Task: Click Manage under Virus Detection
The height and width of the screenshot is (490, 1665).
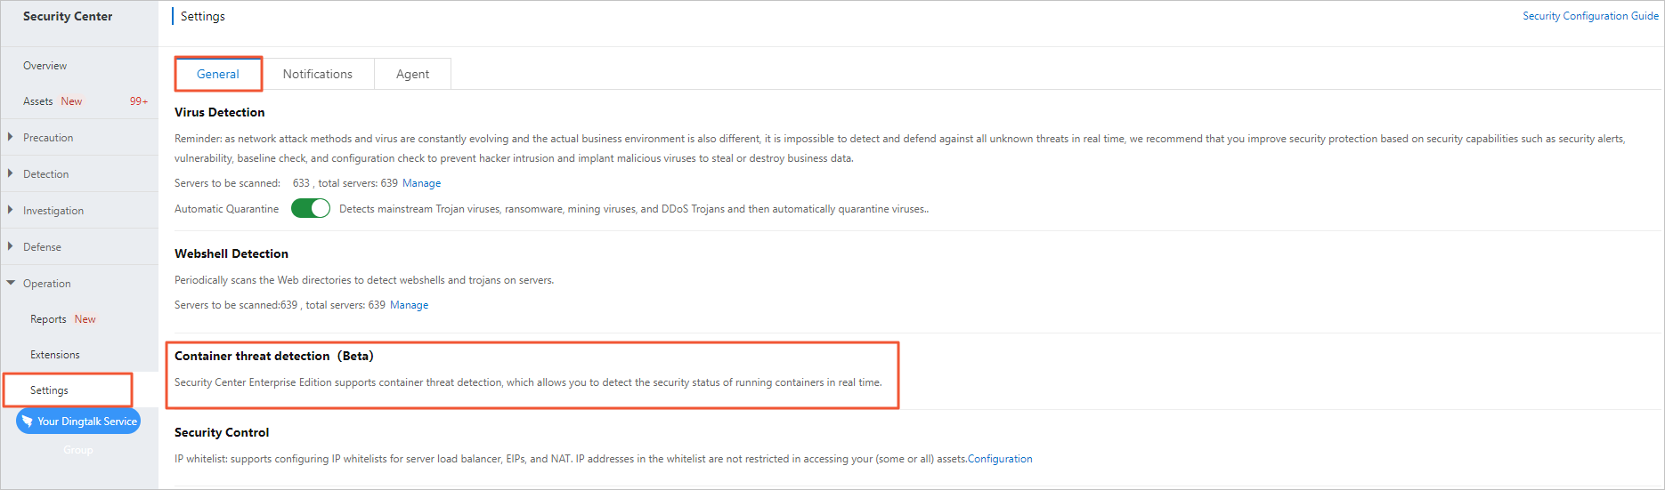Action: tap(421, 183)
